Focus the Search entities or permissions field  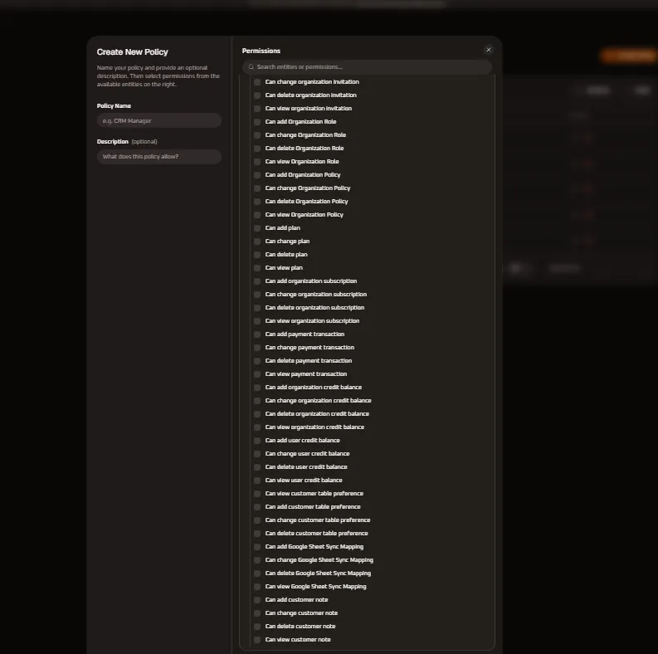367,66
